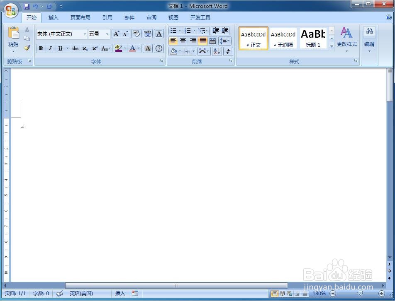The height and width of the screenshot is (301, 395).
Task: Open the font size dropdown (五号)
Action: click(x=107, y=34)
